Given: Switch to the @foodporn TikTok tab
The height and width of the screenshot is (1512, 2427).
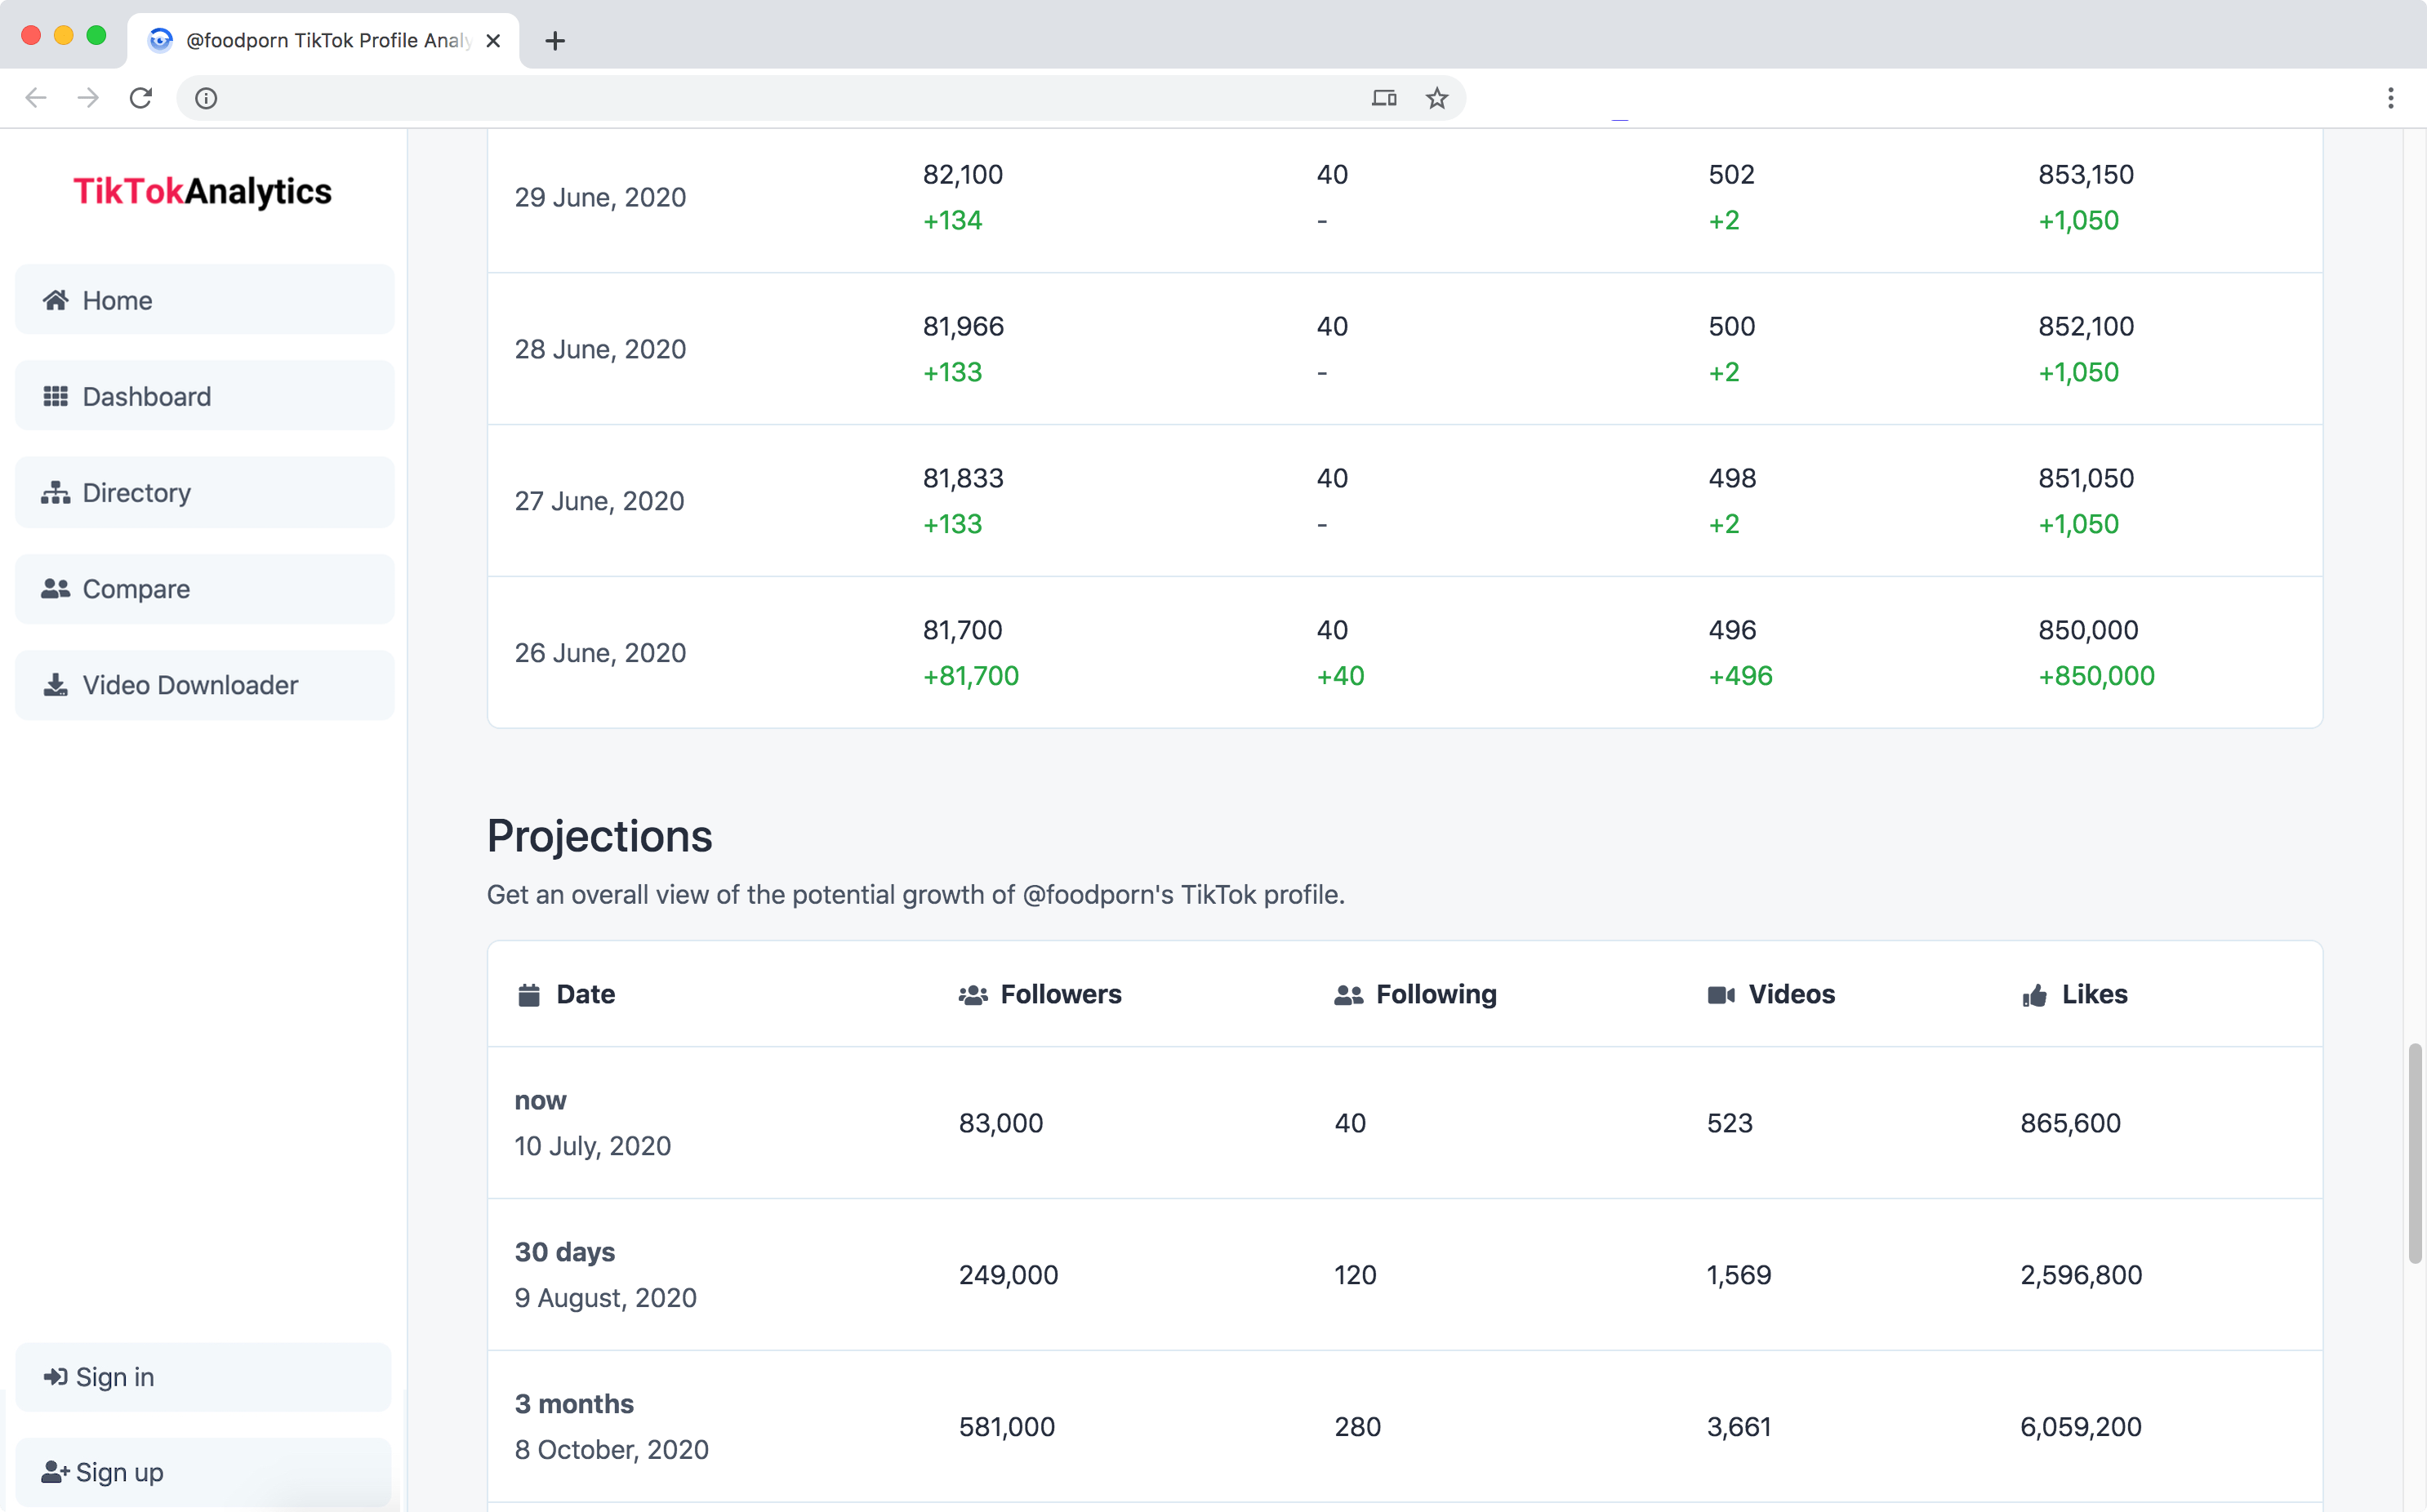Looking at the screenshot, I should pos(320,40).
